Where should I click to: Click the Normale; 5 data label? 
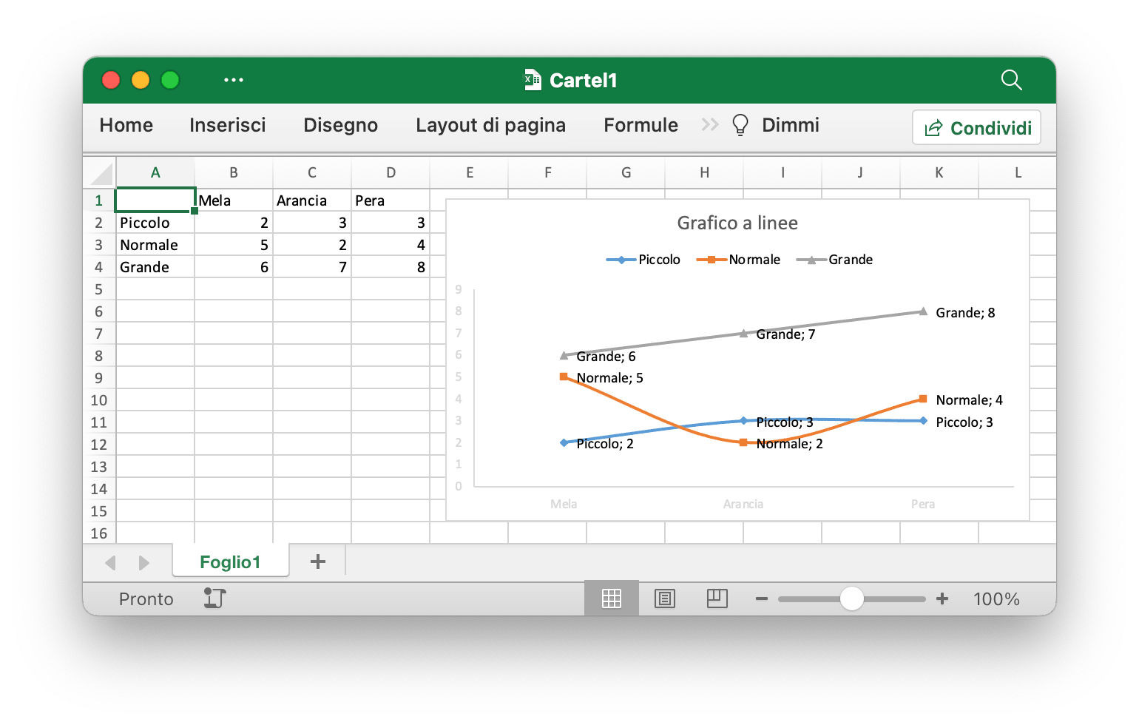609,378
